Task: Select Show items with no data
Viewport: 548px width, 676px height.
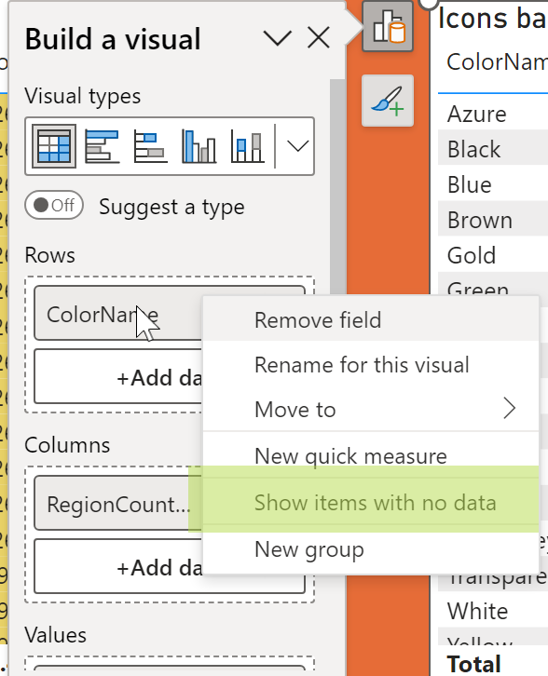Action: (371, 503)
